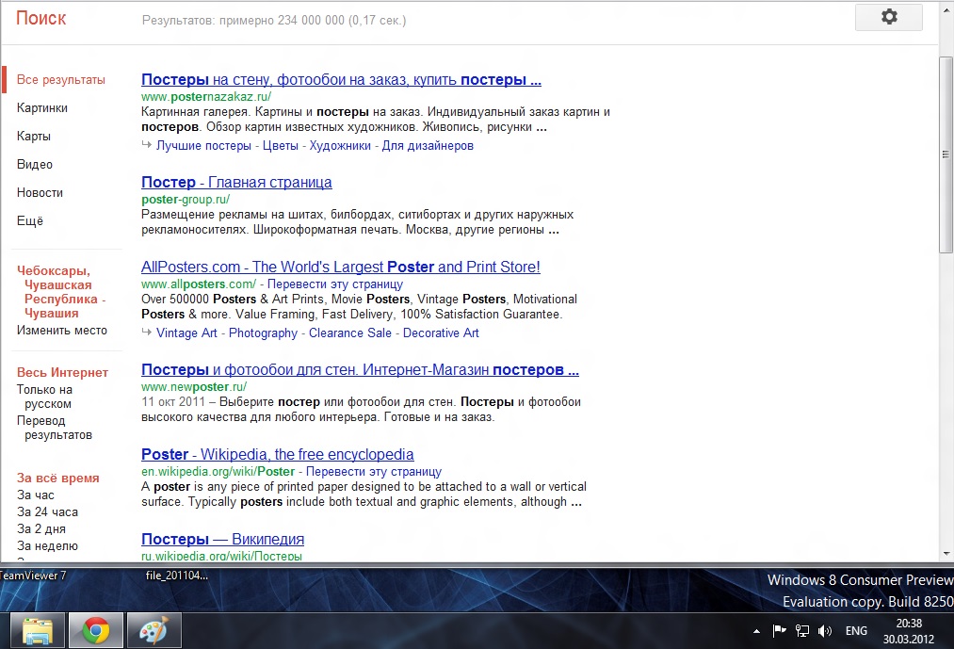Viewport: 954px width, 649px height.
Task: Translate the en.wikipedia.org Poster page
Action: tap(374, 471)
